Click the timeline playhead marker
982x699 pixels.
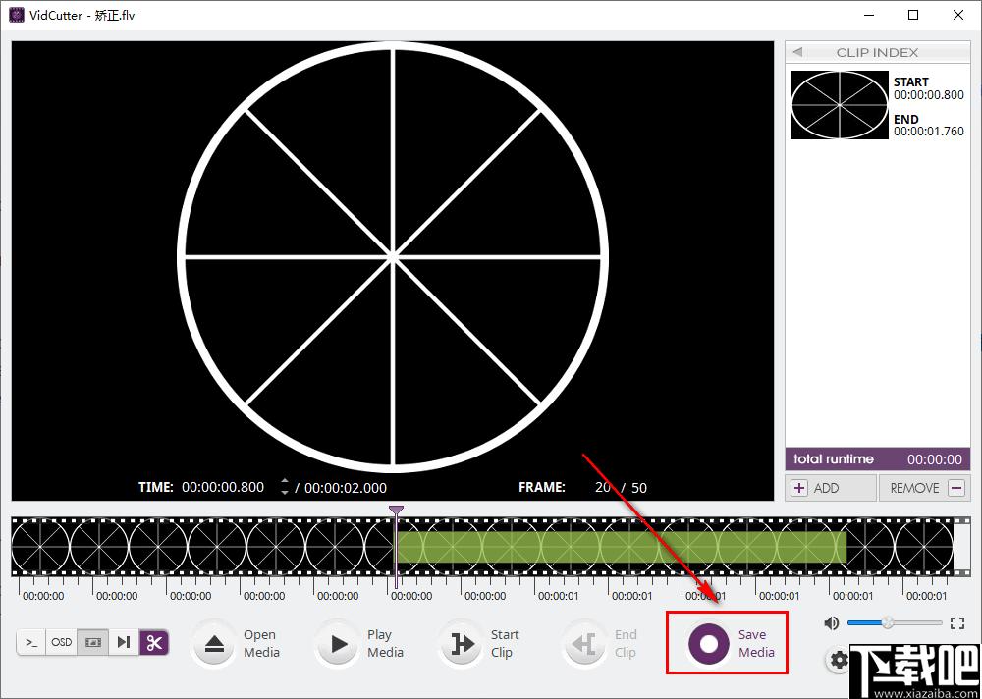coord(396,511)
